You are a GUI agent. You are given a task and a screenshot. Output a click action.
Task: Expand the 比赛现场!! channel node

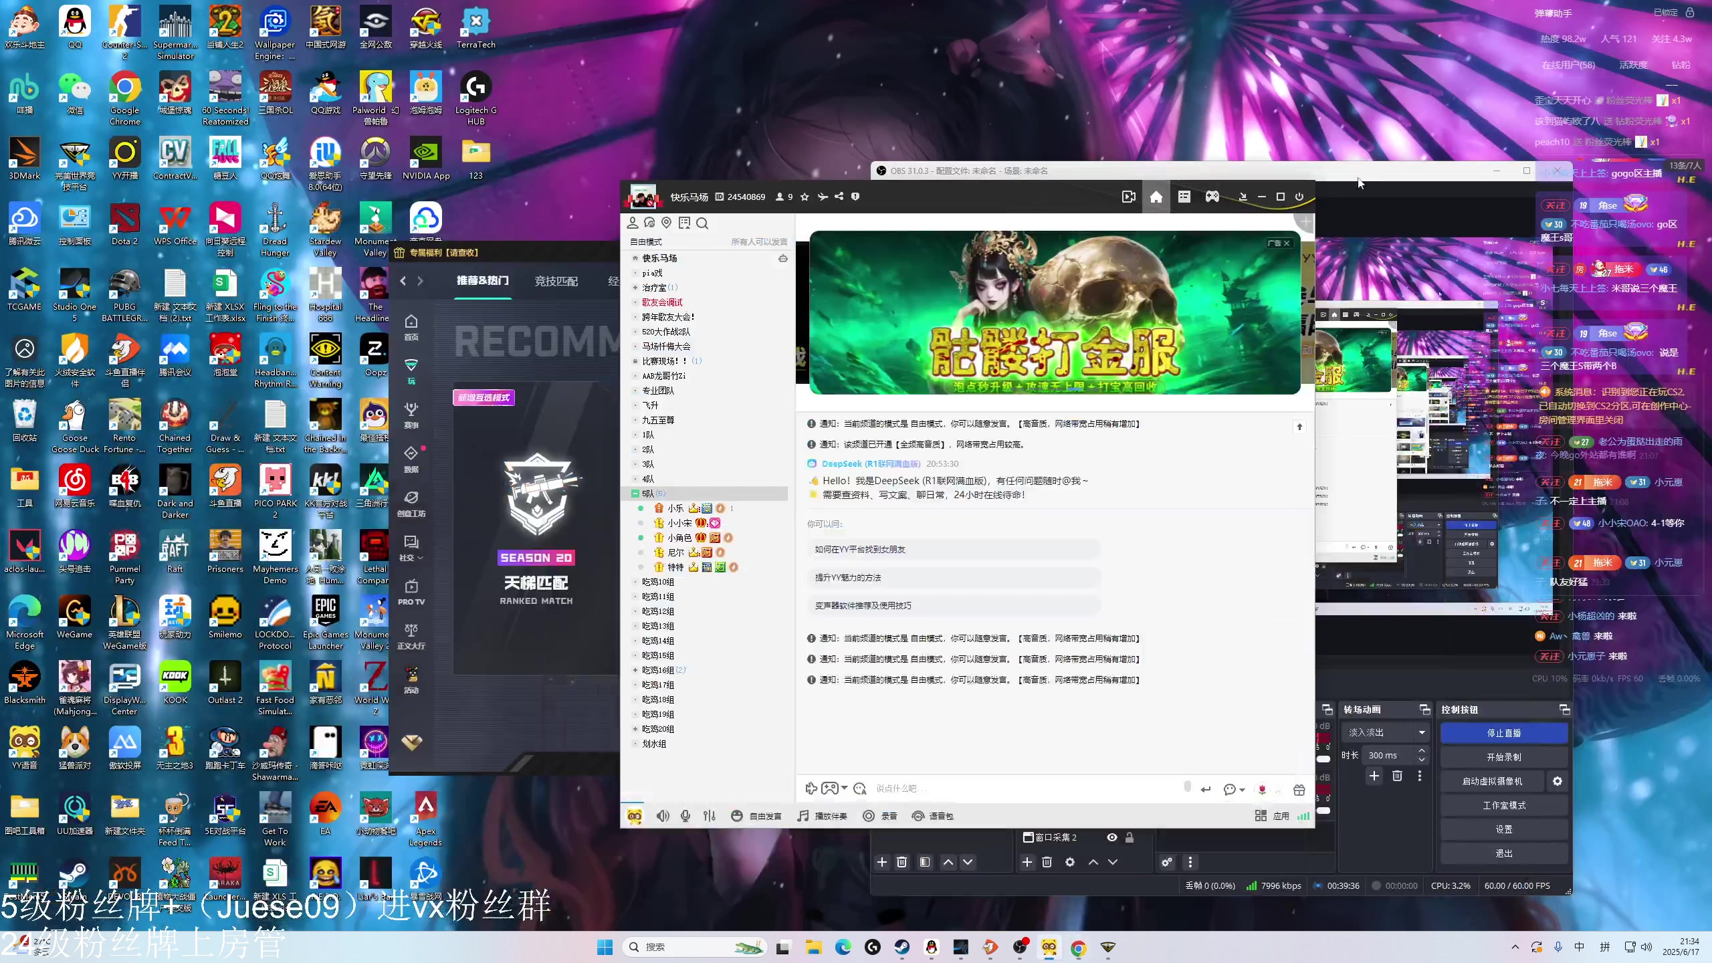(635, 361)
